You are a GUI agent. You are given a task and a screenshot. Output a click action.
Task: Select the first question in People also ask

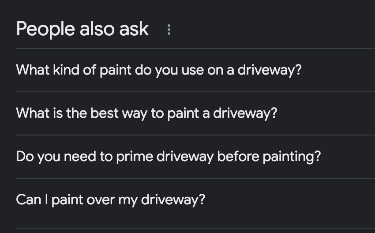(x=158, y=70)
